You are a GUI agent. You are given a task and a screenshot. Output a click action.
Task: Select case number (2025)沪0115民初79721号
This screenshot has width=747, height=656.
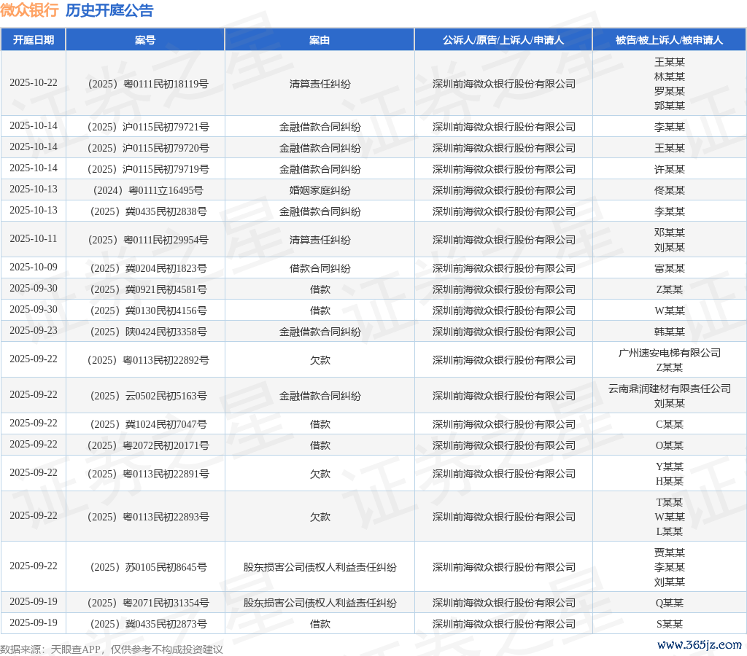pyautogui.click(x=145, y=127)
